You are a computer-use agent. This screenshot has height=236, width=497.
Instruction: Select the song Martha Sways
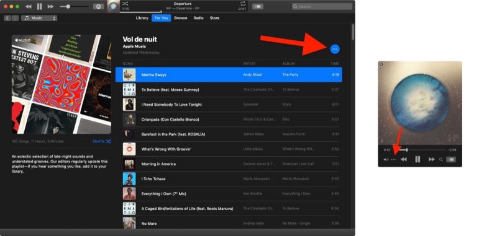click(229, 74)
